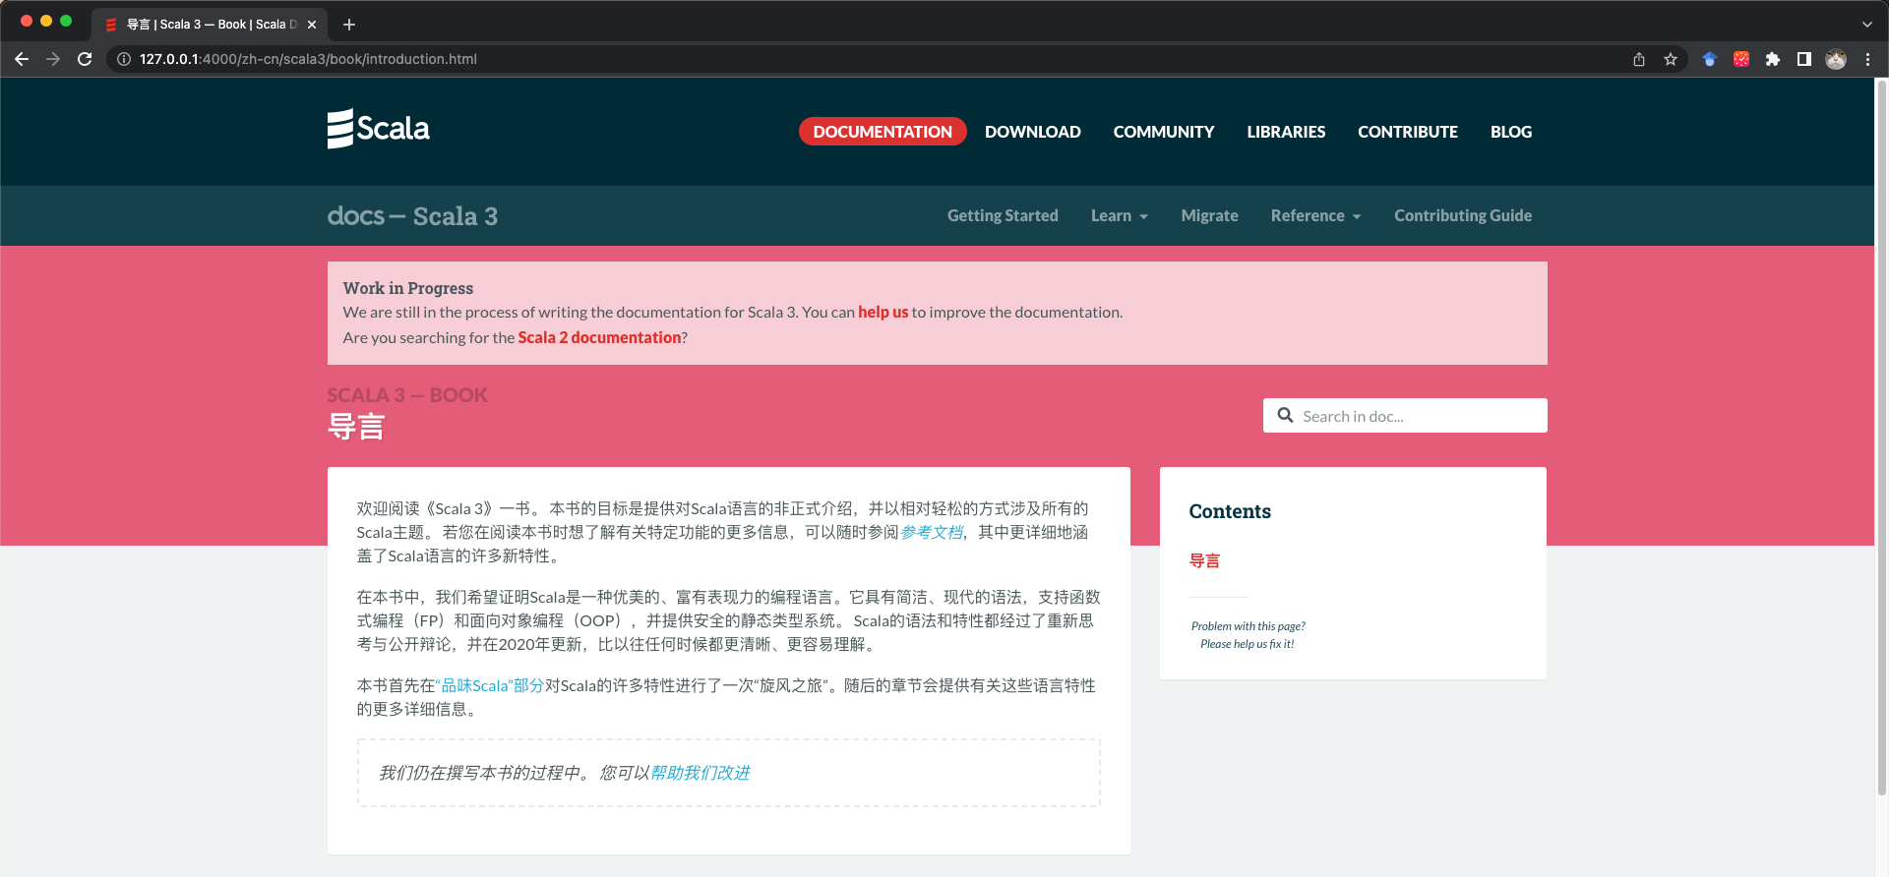1889x877 pixels.
Task: Click the Scala logo in header
Action: pyautogui.click(x=379, y=129)
